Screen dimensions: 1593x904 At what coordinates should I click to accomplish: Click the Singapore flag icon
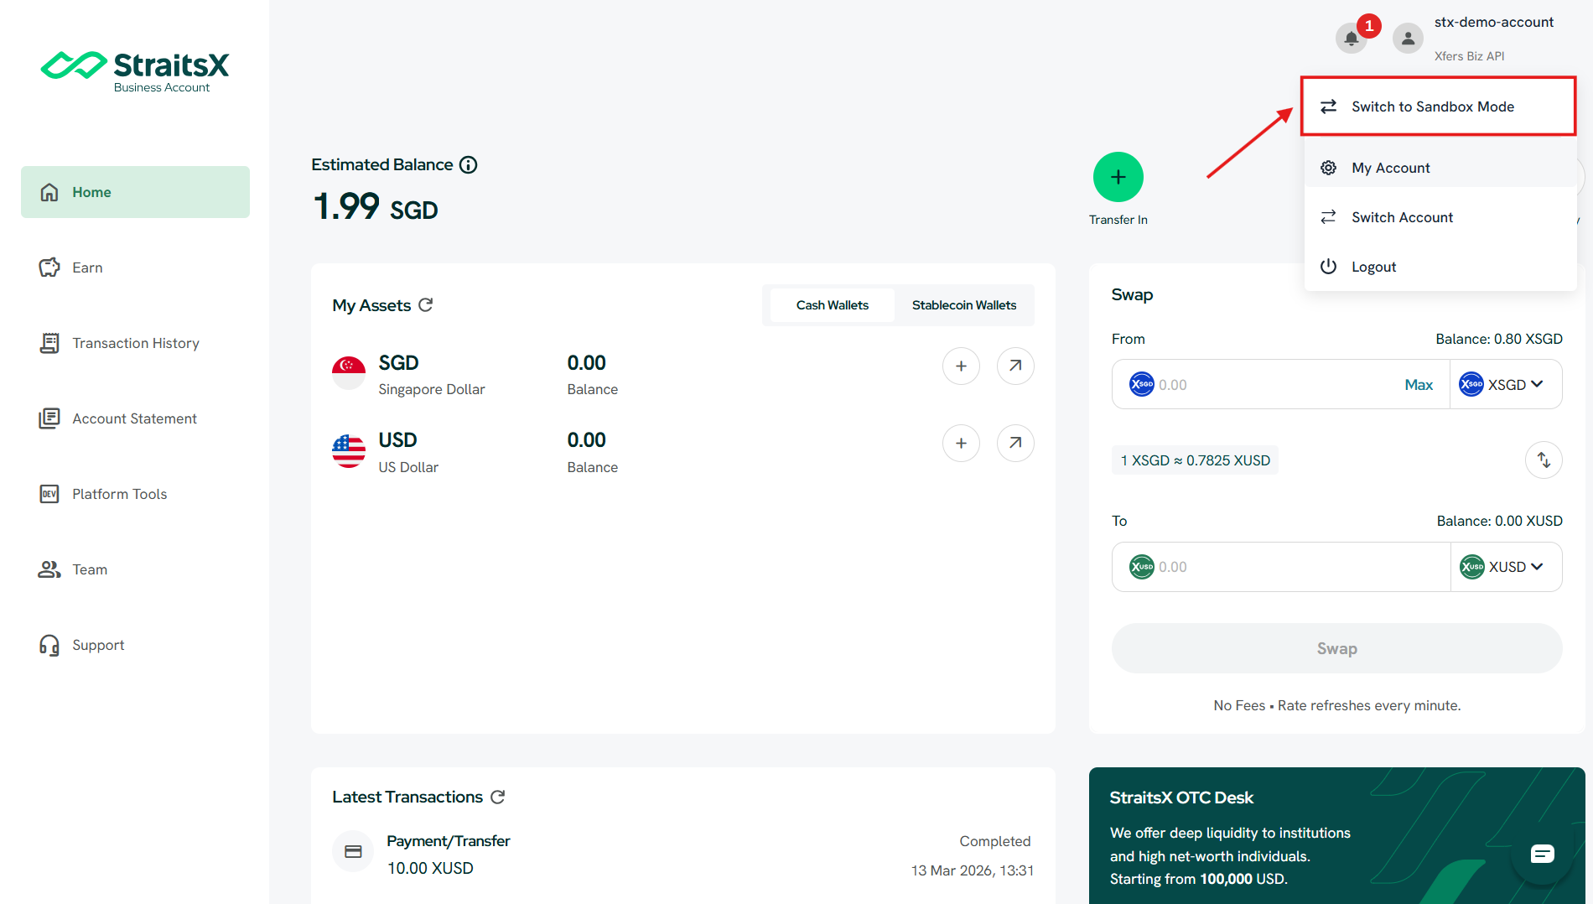pyautogui.click(x=349, y=373)
